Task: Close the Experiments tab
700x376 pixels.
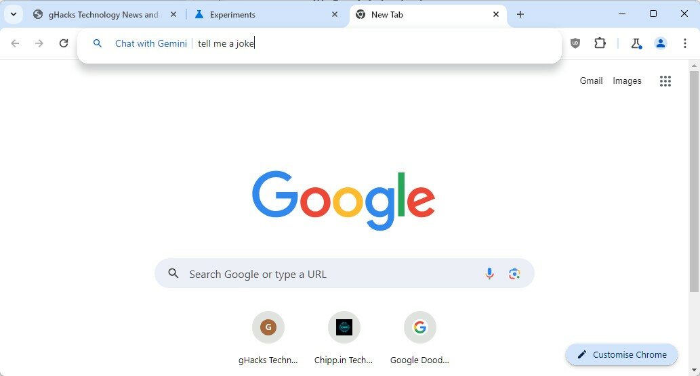Action: 334,15
